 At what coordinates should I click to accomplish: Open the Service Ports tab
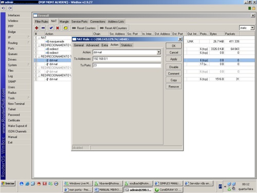coord(79,22)
